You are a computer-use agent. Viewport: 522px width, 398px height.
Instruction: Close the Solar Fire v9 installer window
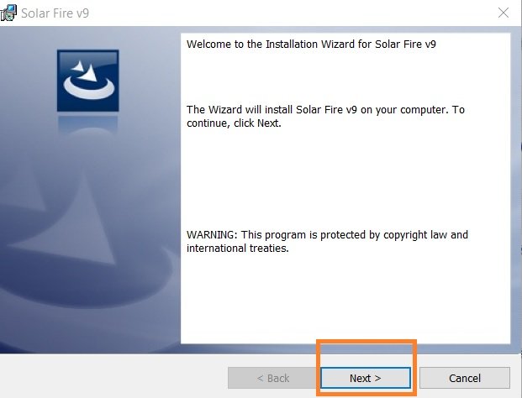(503, 13)
